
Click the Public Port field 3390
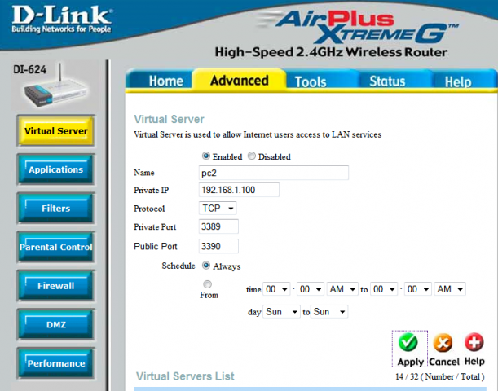pyautogui.click(x=218, y=246)
